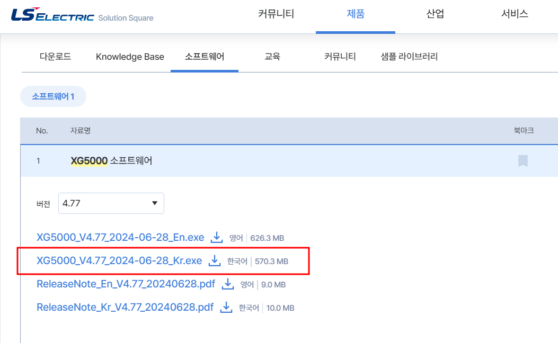
Task: Open the Knowledge Base tab
Action: coord(130,57)
